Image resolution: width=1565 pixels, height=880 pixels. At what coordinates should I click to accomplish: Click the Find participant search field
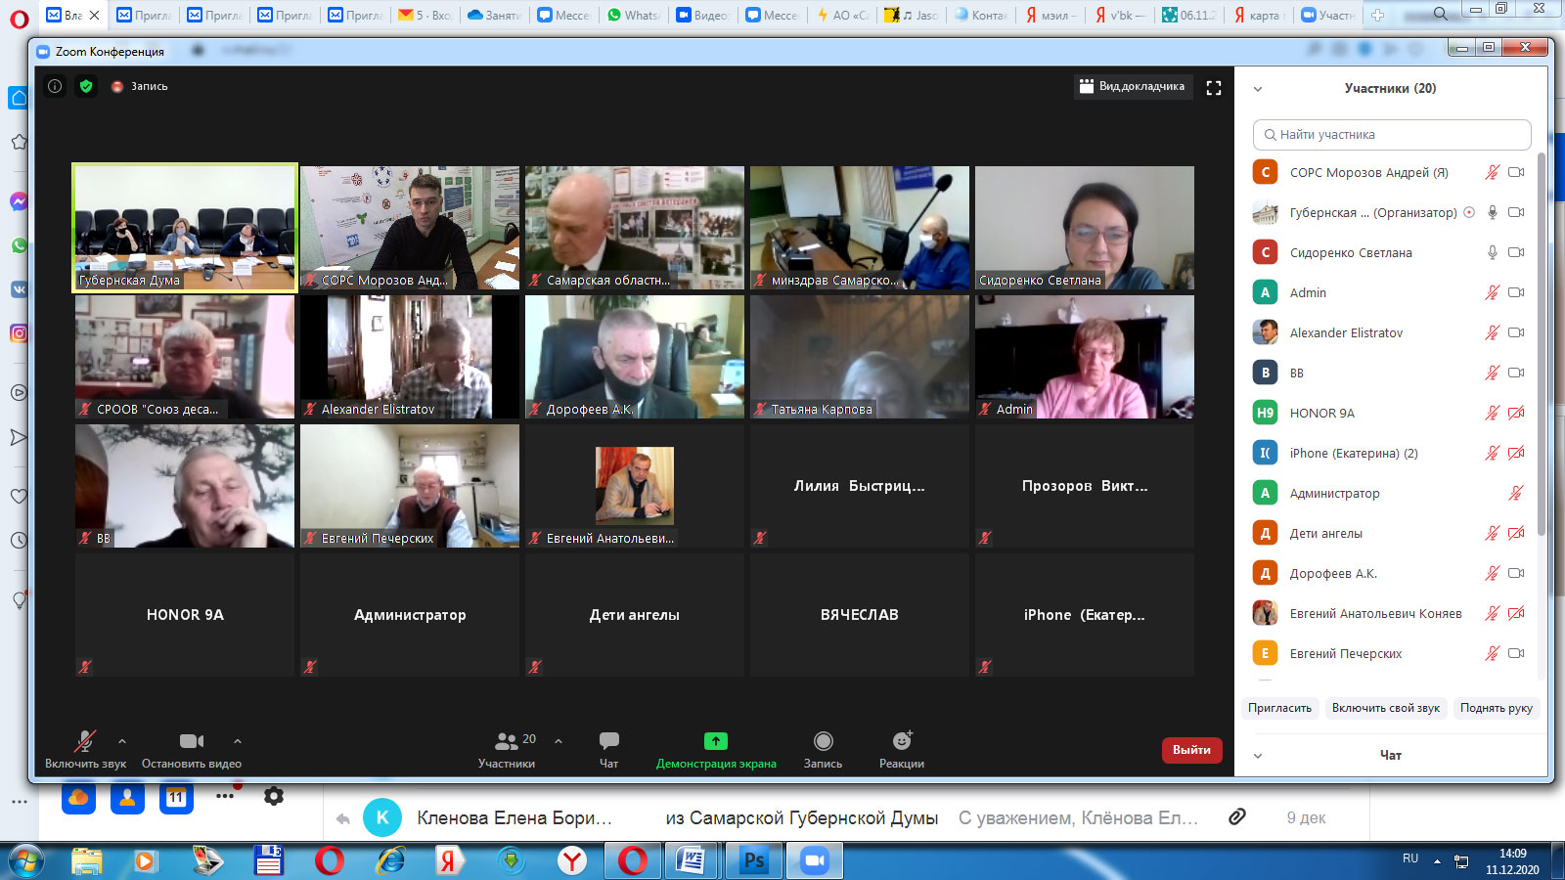(1392, 135)
